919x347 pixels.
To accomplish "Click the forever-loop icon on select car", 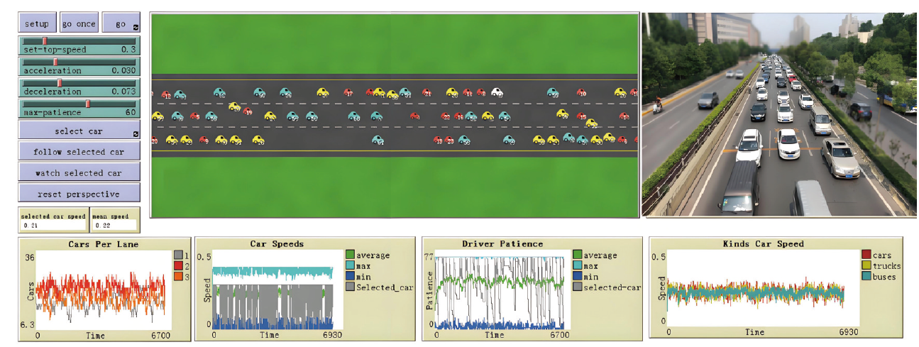I will point(136,134).
